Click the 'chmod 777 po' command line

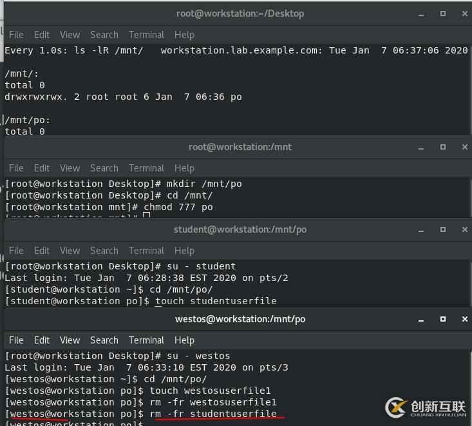[109, 207]
